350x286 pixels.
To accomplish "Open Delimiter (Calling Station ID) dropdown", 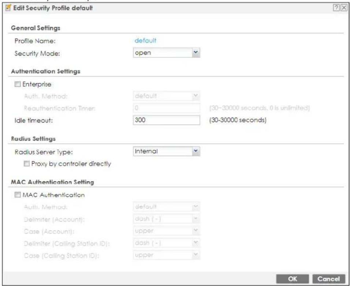I will pos(166,243).
